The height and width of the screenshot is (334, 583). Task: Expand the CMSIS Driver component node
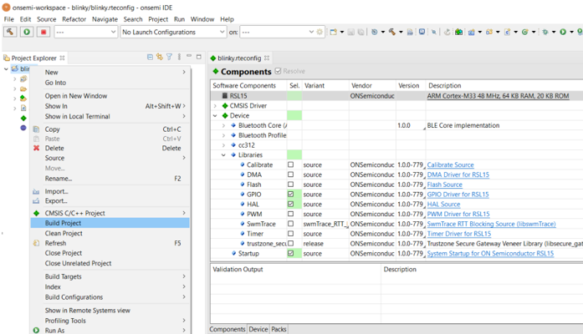point(215,106)
